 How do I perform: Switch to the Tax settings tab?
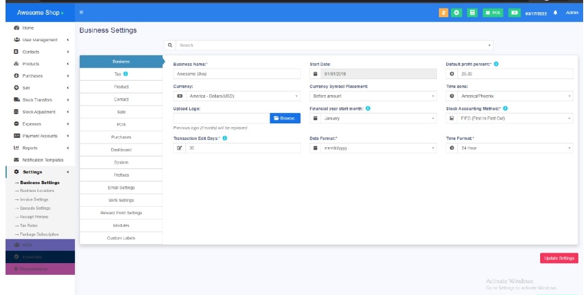click(121, 74)
